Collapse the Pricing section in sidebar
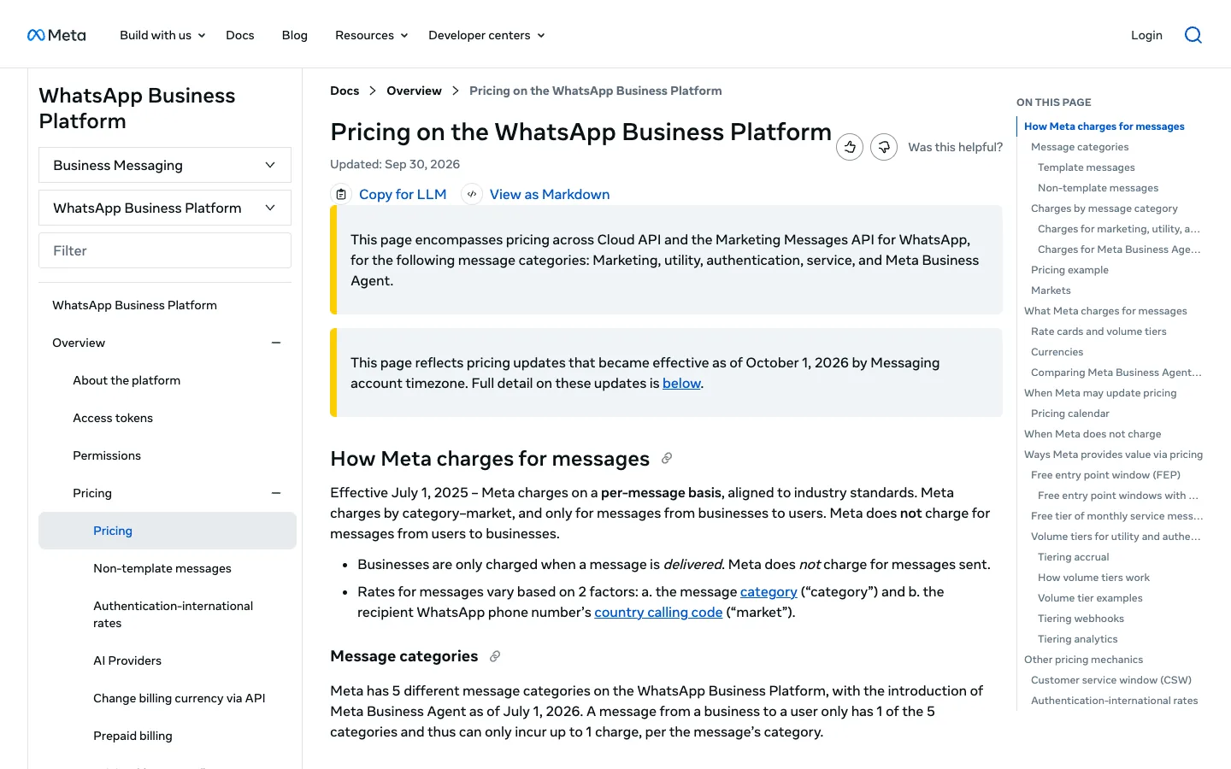Image resolution: width=1231 pixels, height=769 pixels. pyautogui.click(x=276, y=493)
